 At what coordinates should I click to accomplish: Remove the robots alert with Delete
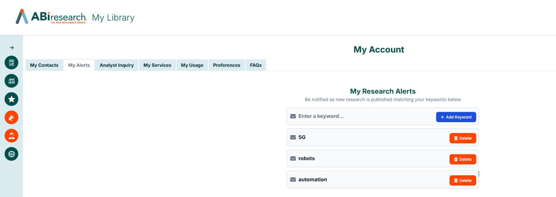pos(463,159)
